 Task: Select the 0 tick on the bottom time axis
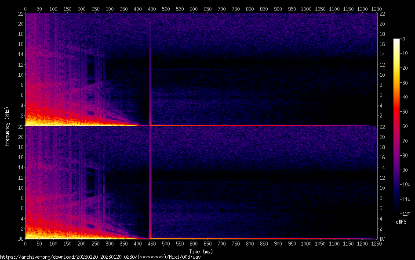tap(25, 243)
